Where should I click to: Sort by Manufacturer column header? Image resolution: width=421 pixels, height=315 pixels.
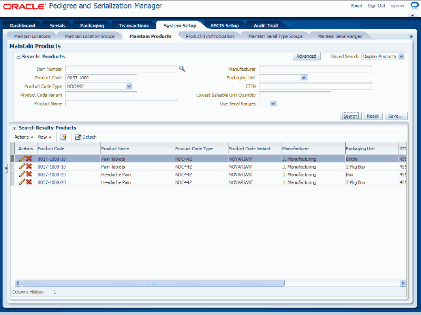[313, 149]
